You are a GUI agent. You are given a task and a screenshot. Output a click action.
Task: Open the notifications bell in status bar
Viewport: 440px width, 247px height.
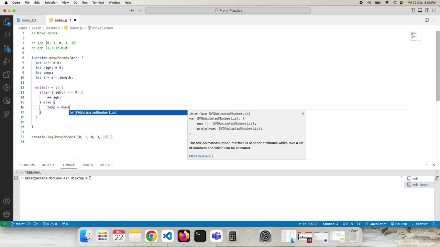(434, 224)
